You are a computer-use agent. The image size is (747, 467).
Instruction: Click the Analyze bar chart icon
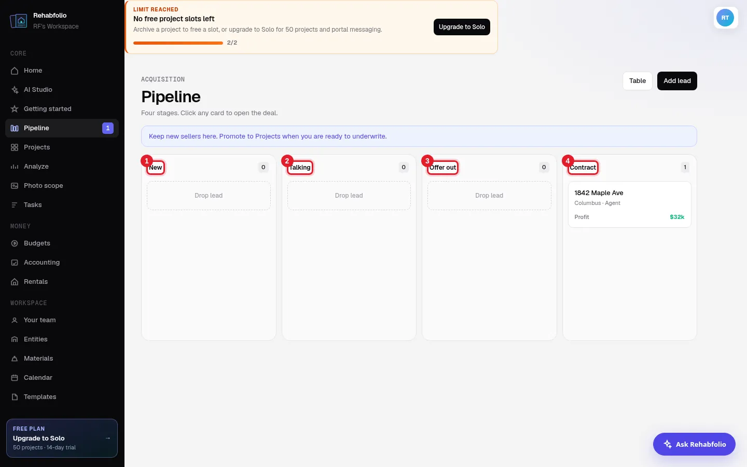click(x=15, y=167)
